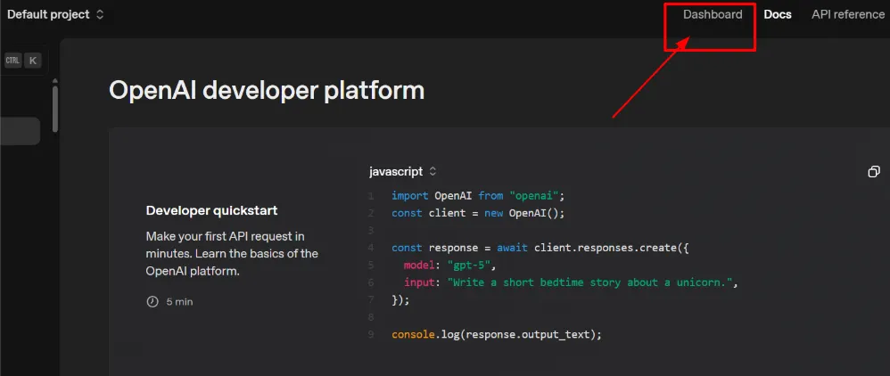Screen dimensions: 890x376
Task: Click the OpenAI developer platform heading
Action: (266, 90)
